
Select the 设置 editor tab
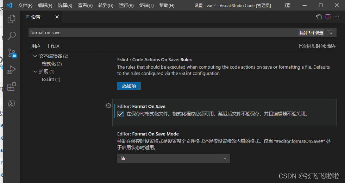41,17
